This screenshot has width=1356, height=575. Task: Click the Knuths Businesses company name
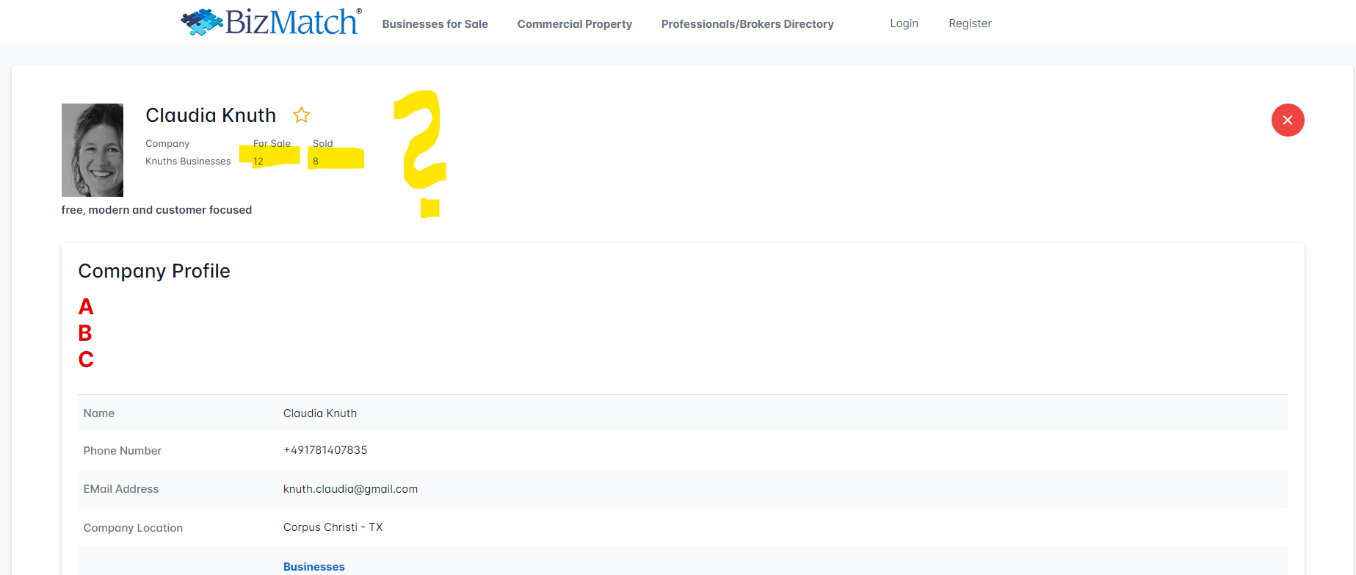click(x=188, y=162)
